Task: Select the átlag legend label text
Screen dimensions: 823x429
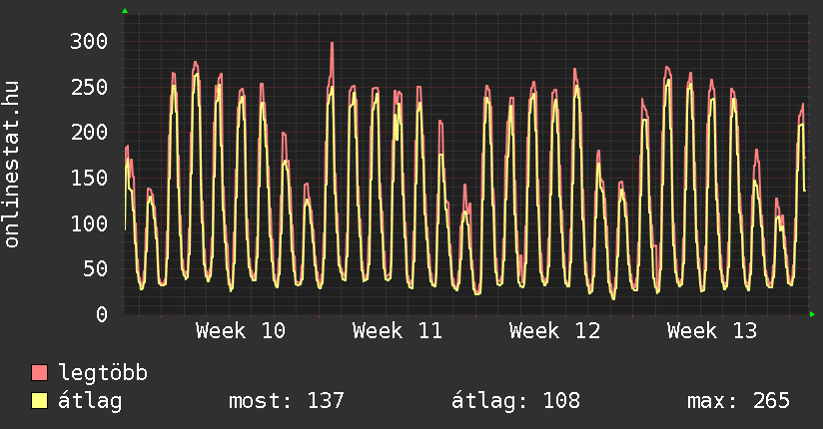Action: tap(90, 402)
